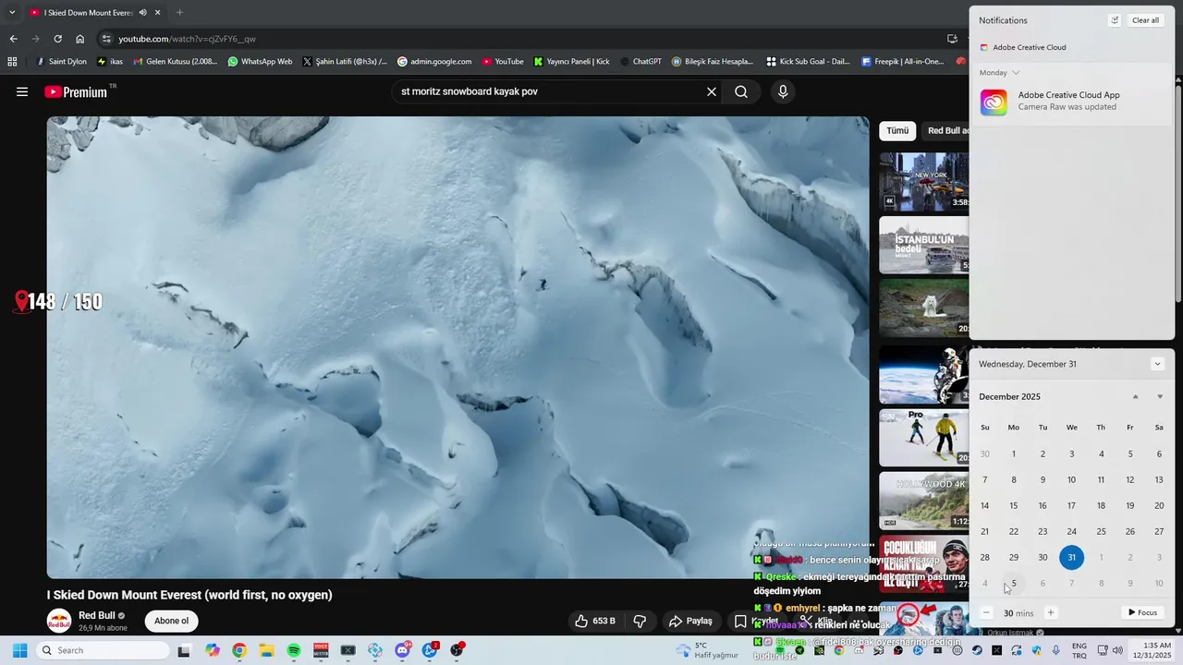Click the youtube.com address bar
Screen dimensions: 1183x665
pyautogui.click(x=527, y=39)
